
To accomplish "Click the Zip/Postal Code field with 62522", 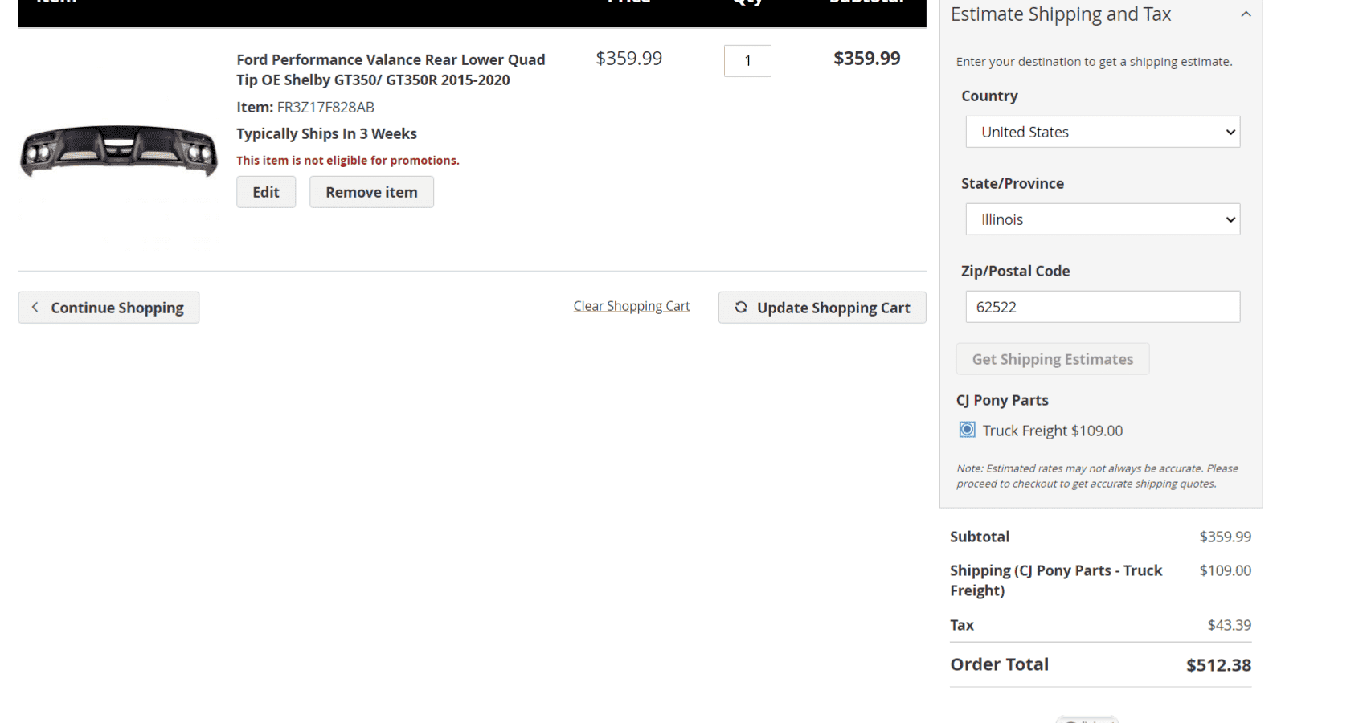I will pos(1103,307).
